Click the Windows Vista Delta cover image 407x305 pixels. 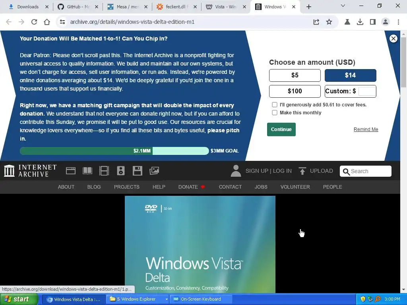tap(200, 244)
